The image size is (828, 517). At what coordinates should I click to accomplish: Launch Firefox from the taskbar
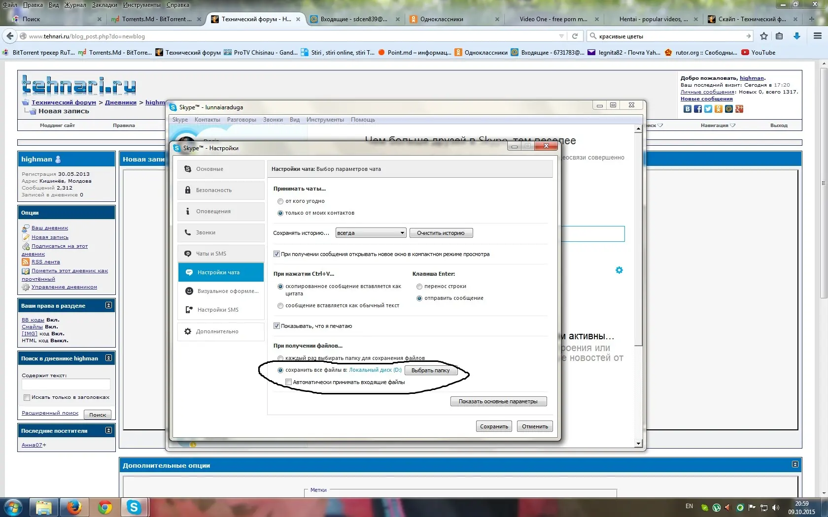(x=74, y=507)
